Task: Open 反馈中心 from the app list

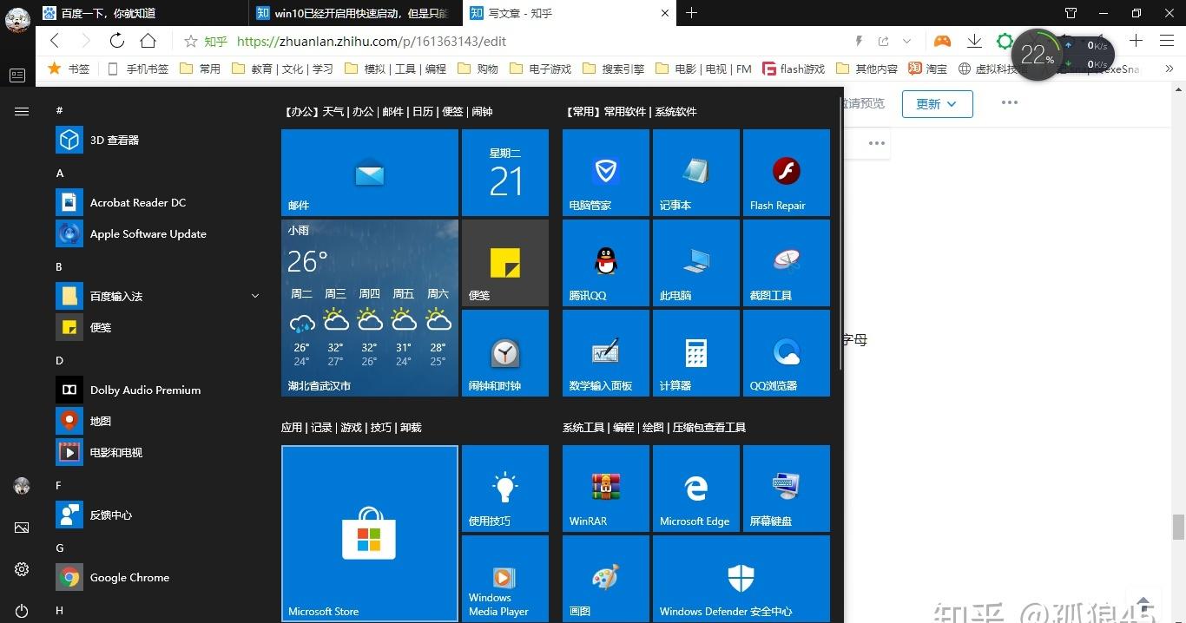Action: tap(160, 515)
